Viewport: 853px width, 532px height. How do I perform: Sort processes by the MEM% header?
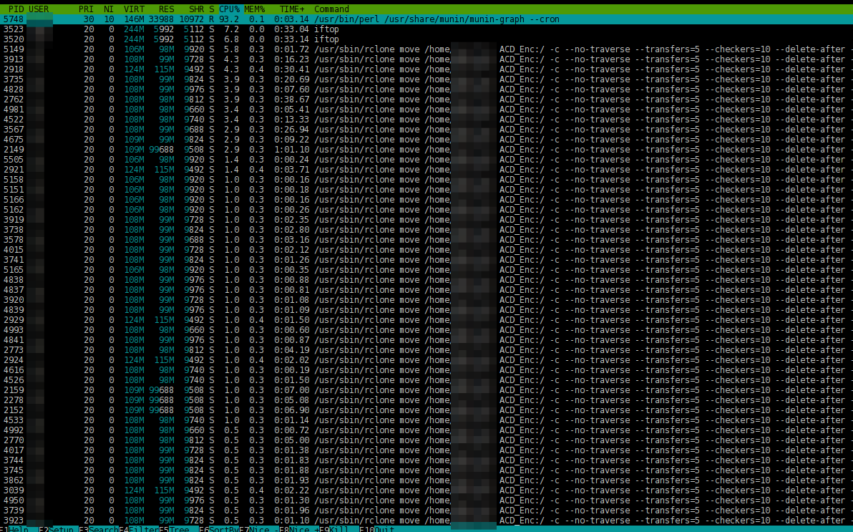pyautogui.click(x=254, y=9)
